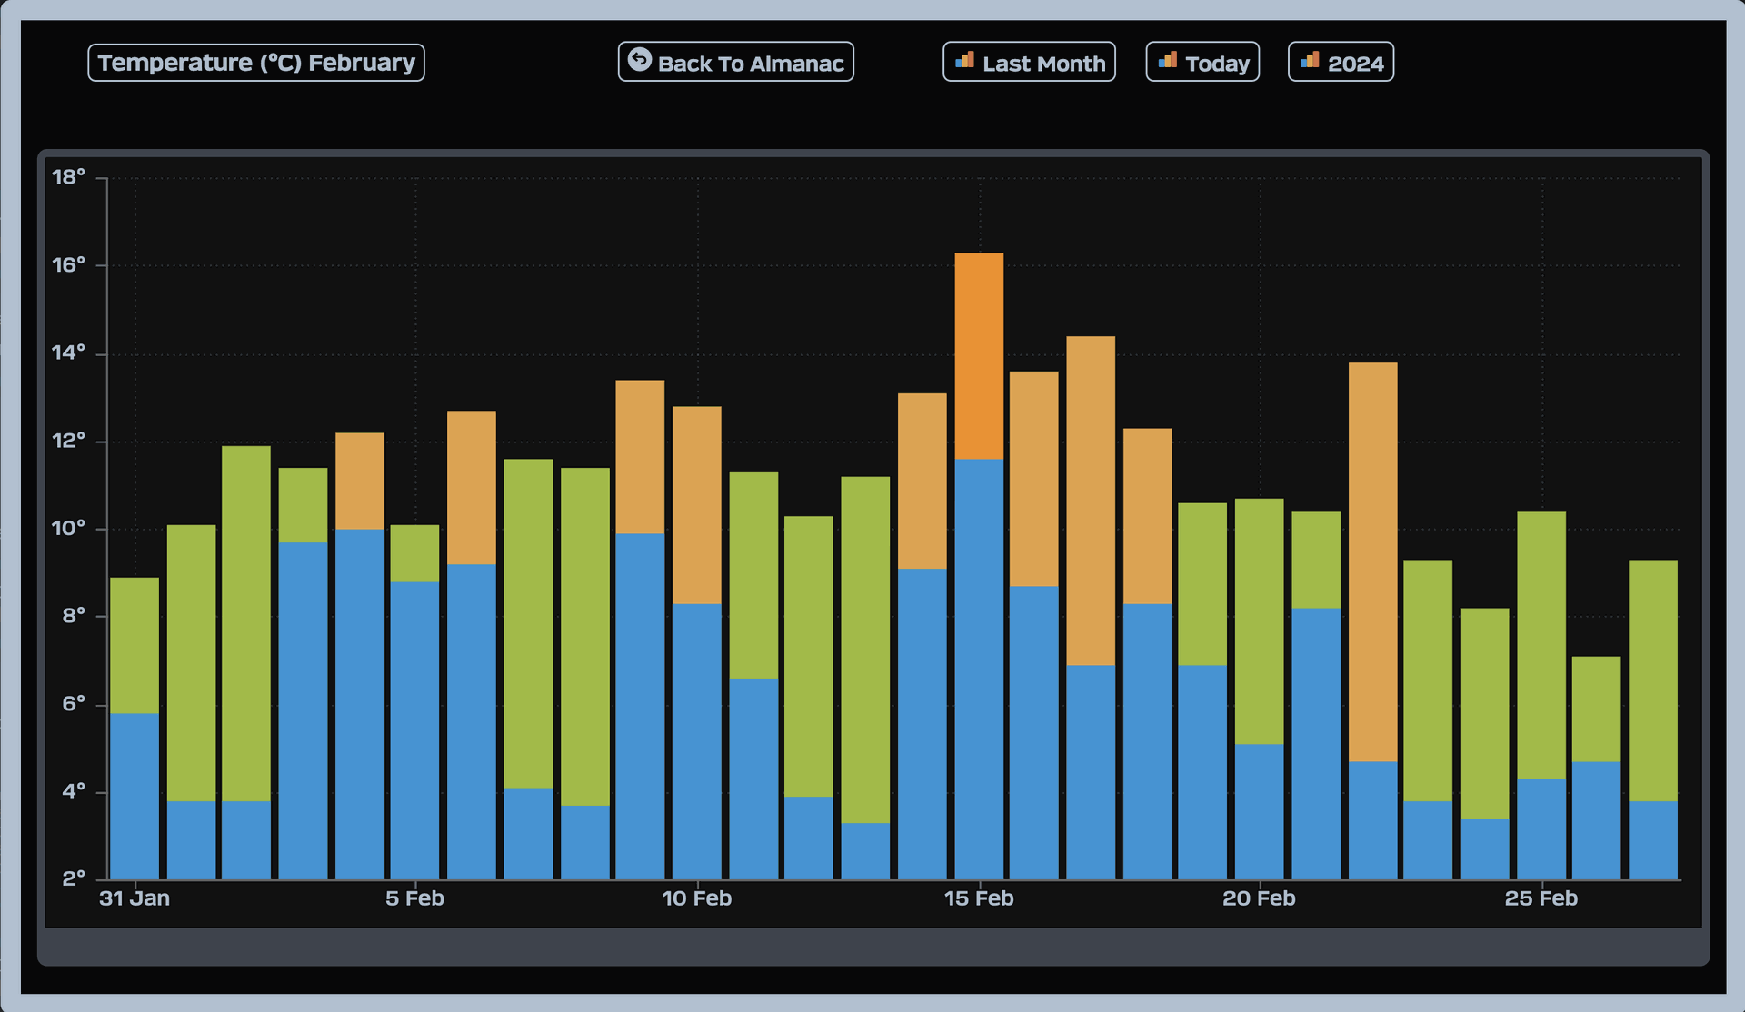The image size is (1745, 1012).
Task: Click the last green bar on right edge
Action: pos(1652,680)
